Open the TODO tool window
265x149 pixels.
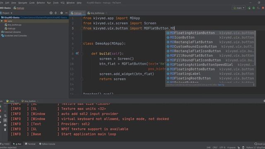pyautogui.click(x=5, y=144)
